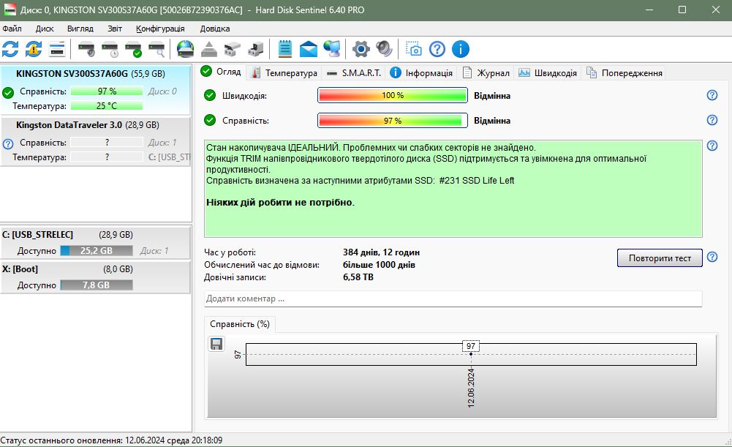
Task: Click the Повторити тест button
Action: point(660,258)
